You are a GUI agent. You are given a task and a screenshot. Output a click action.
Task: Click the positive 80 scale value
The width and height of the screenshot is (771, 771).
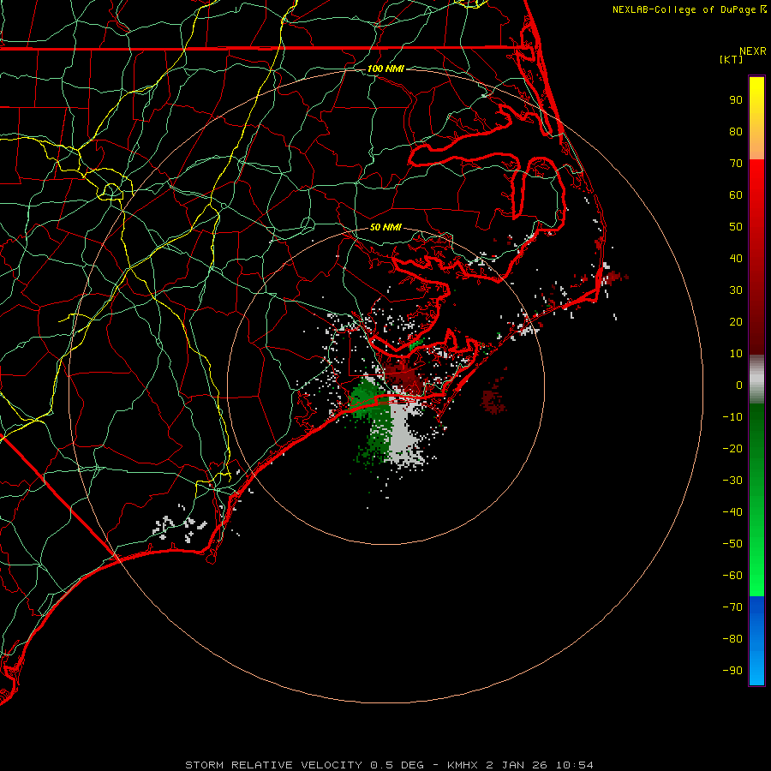point(736,132)
